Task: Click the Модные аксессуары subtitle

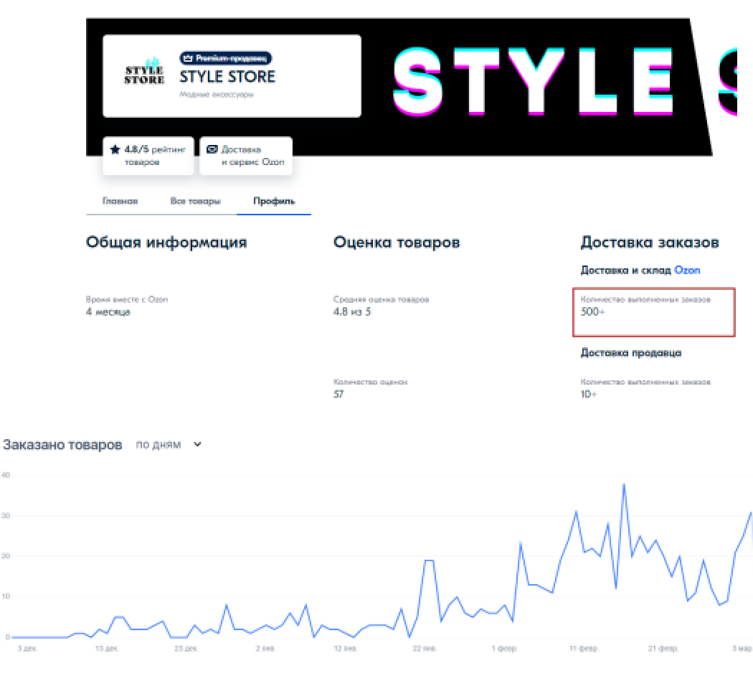Action: point(217,95)
